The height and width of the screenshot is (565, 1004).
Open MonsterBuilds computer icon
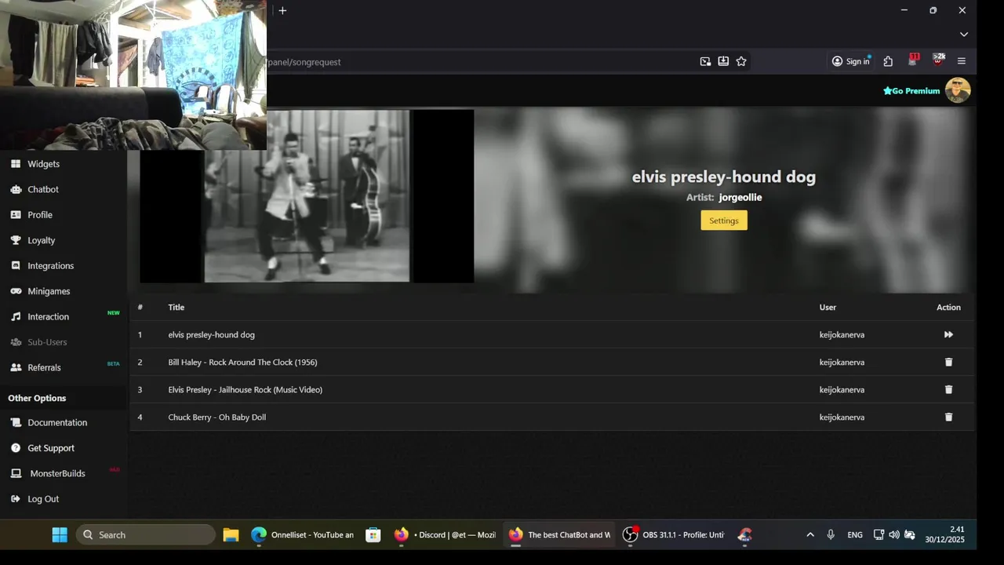tap(16, 473)
